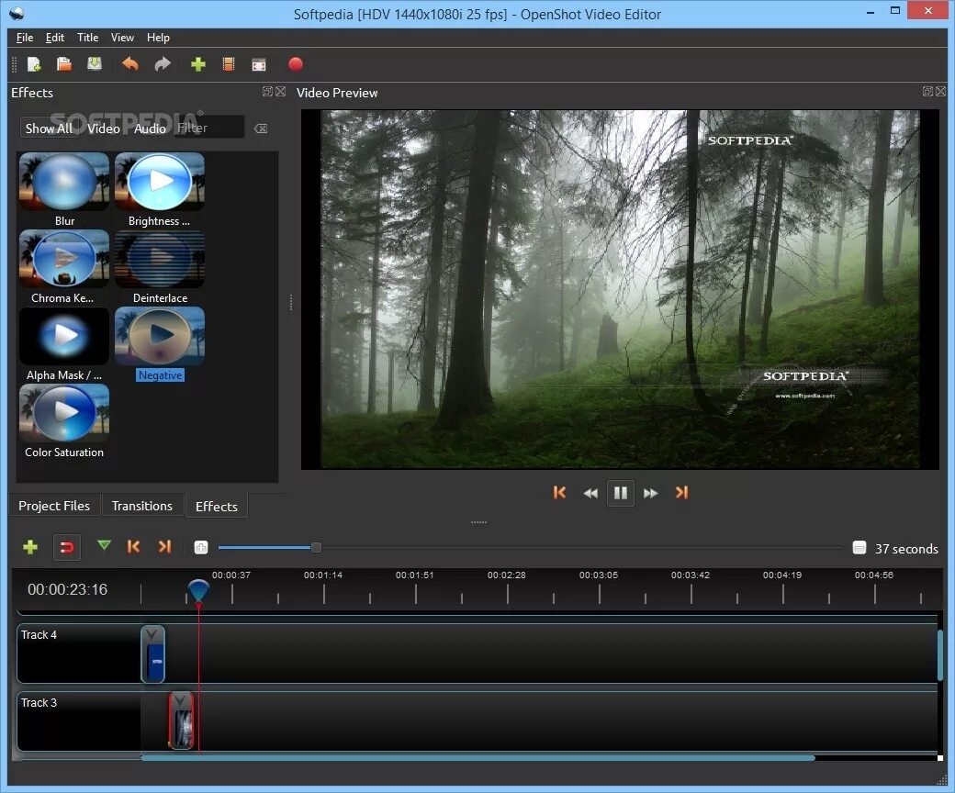Add a track with timeline plus icon

point(29,547)
